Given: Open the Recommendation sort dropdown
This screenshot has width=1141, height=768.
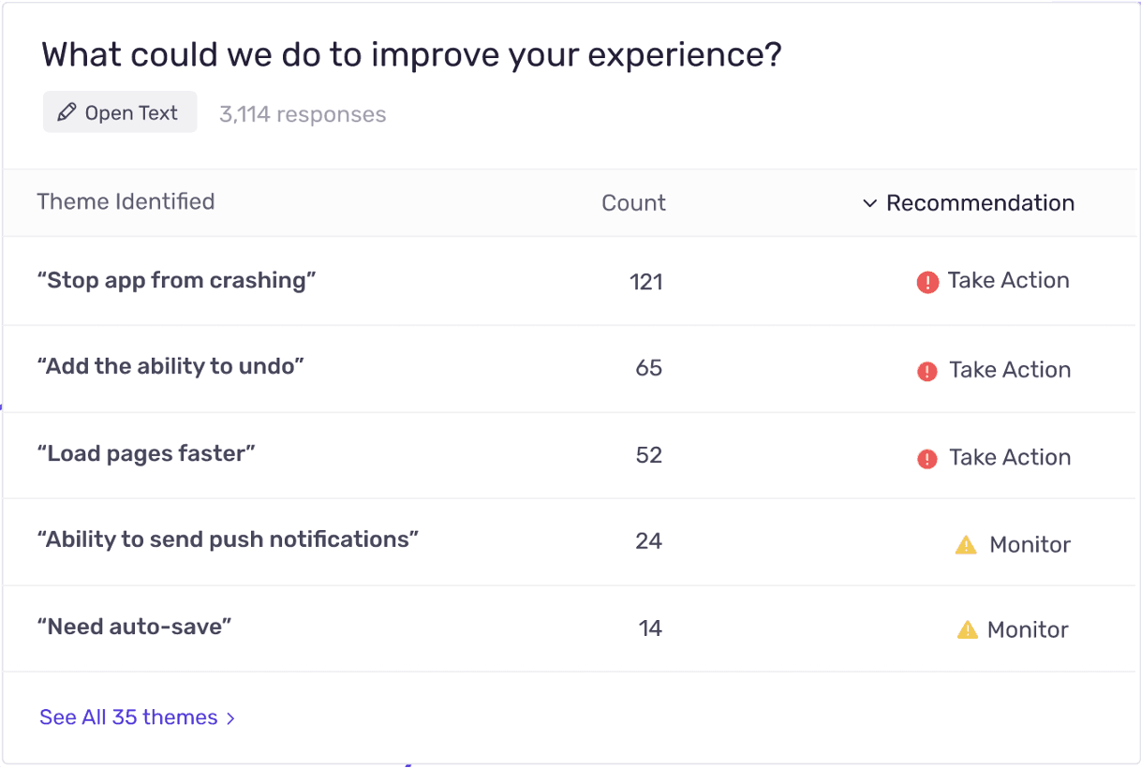Looking at the screenshot, I should (967, 202).
